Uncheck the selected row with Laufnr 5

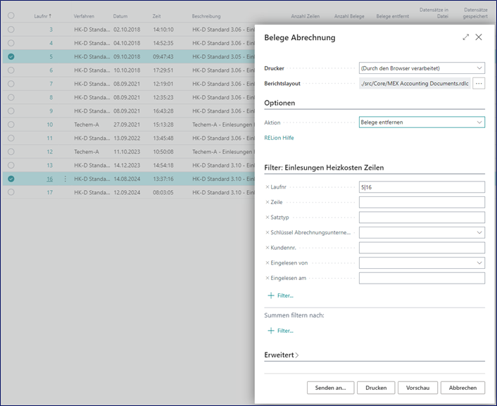coord(11,56)
